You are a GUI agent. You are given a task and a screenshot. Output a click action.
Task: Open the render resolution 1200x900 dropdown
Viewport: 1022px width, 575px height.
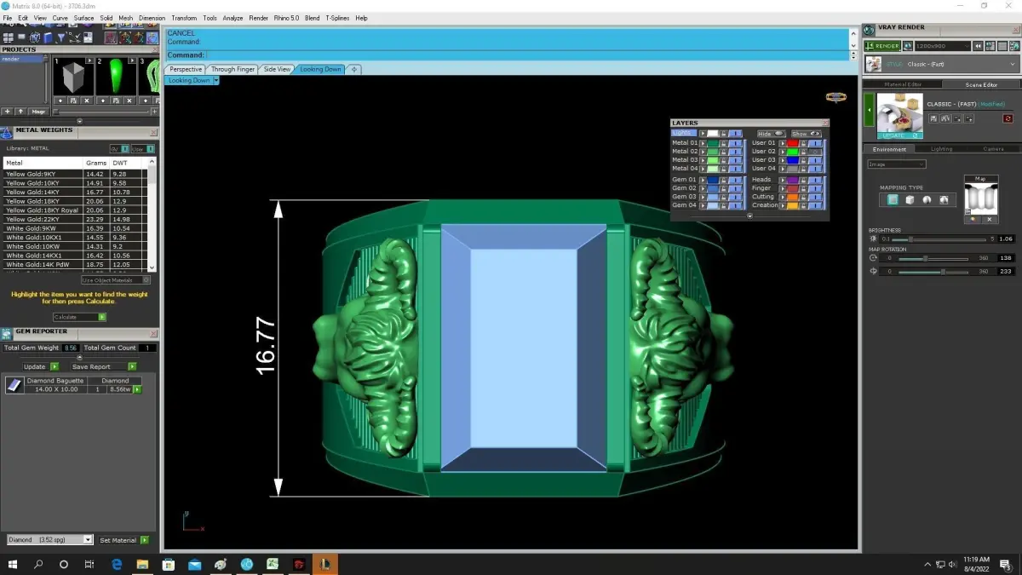943,46
